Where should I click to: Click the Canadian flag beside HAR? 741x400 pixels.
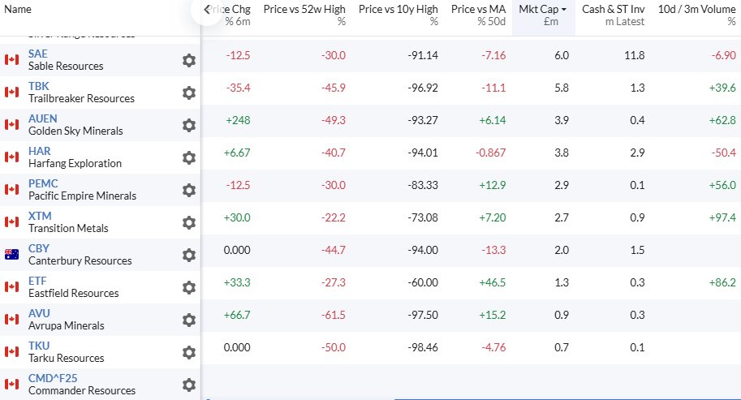[12, 157]
